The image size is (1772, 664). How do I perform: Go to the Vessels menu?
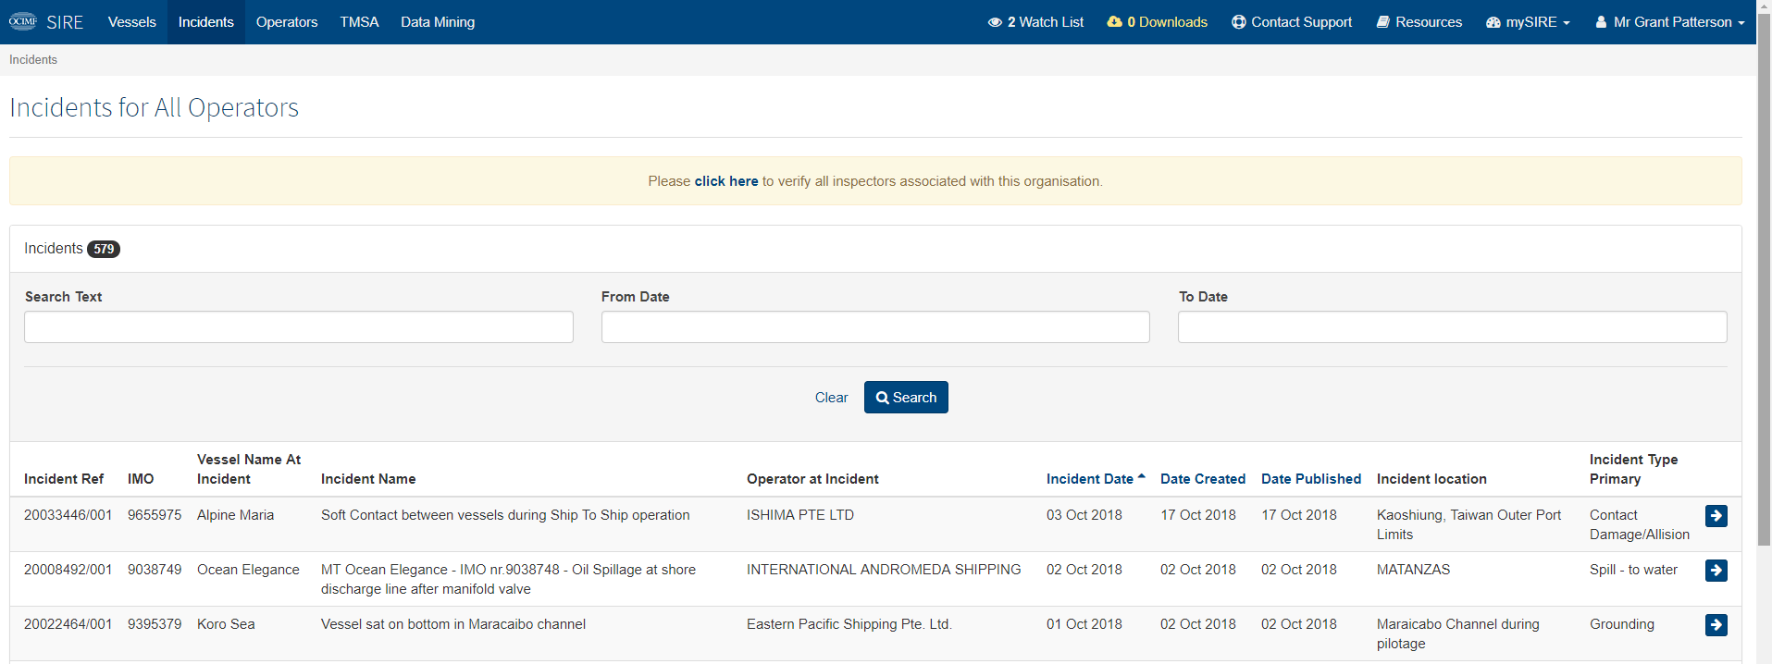coord(132,22)
